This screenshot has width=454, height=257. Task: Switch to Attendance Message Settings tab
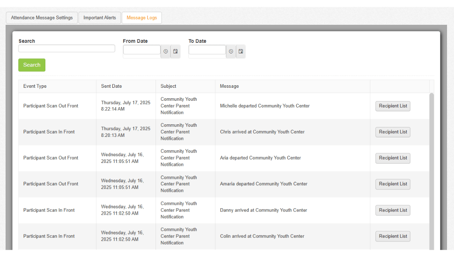42,18
